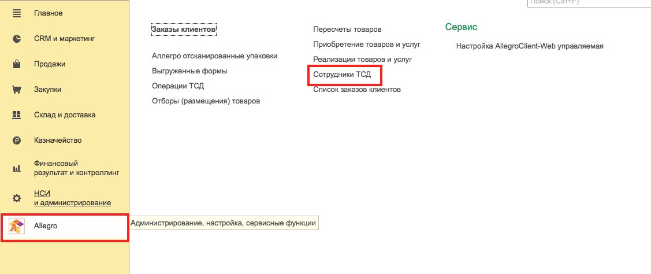Open Сотрудники ТСД link
Viewport: 651px width, 274px height.
(342, 75)
